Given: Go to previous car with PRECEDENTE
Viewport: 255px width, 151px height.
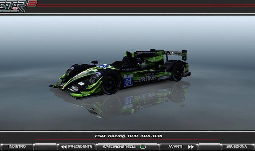Looking at the screenshot, I should coord(77,147).
